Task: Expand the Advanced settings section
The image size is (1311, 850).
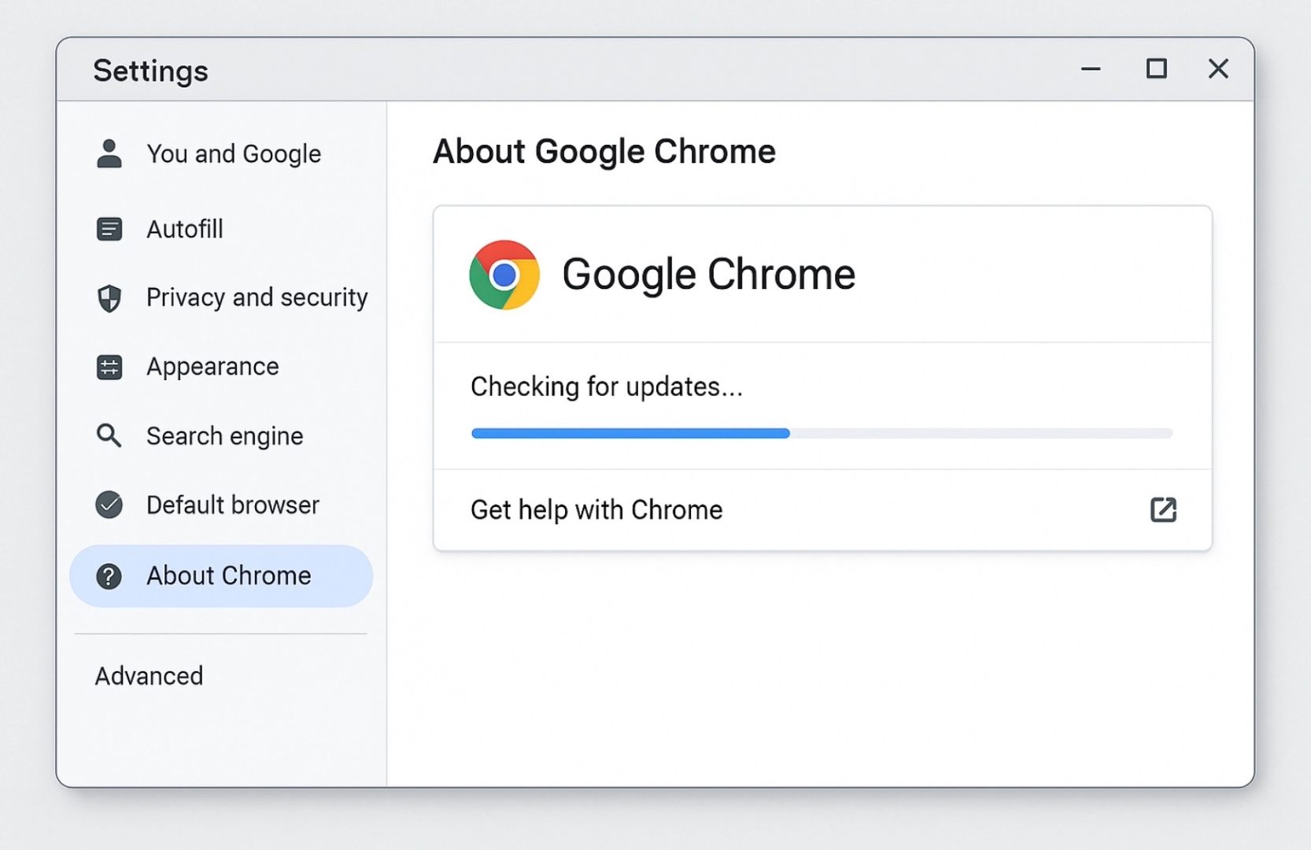Action: click(x=149, y=676)
